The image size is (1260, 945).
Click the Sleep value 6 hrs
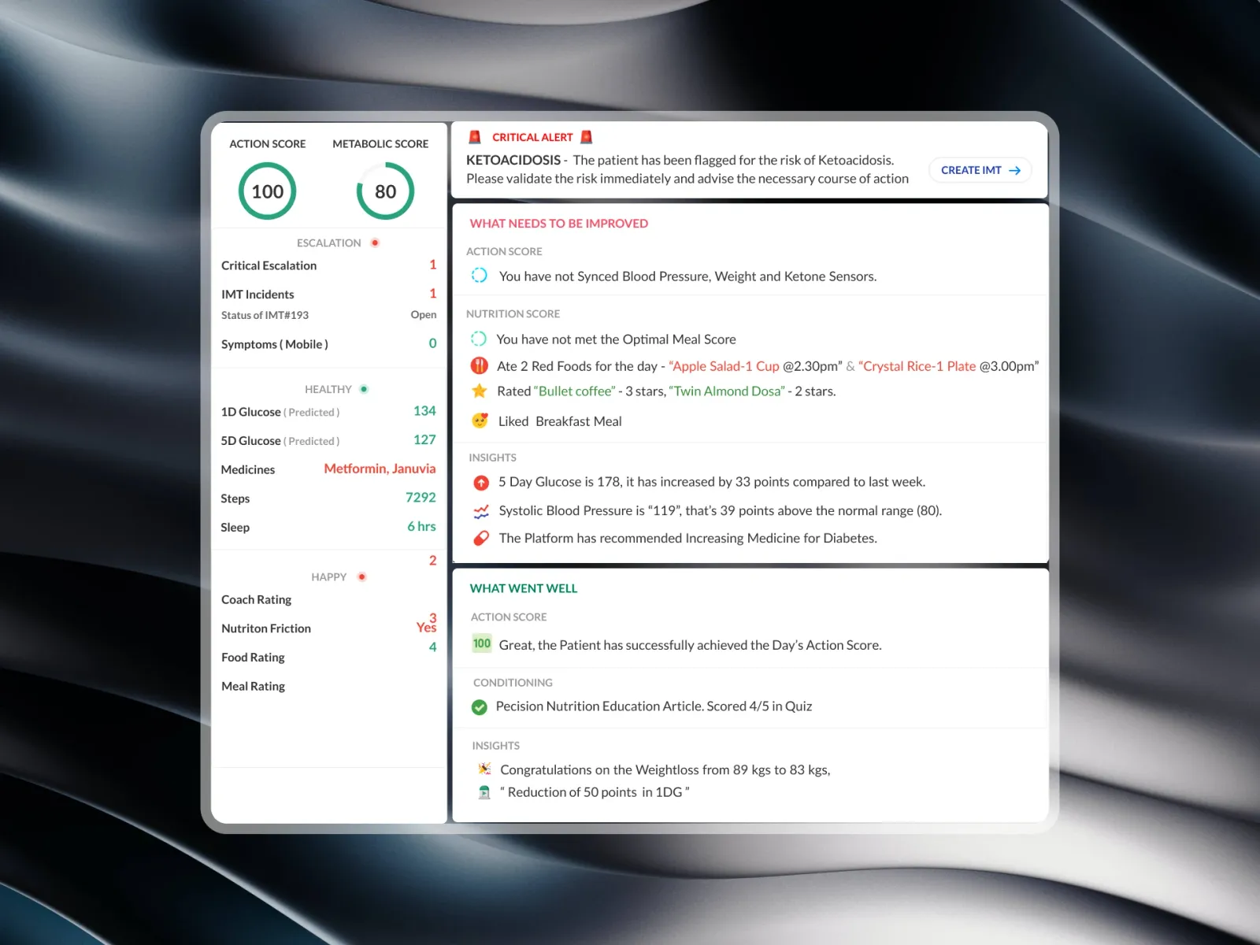(421, 527)
